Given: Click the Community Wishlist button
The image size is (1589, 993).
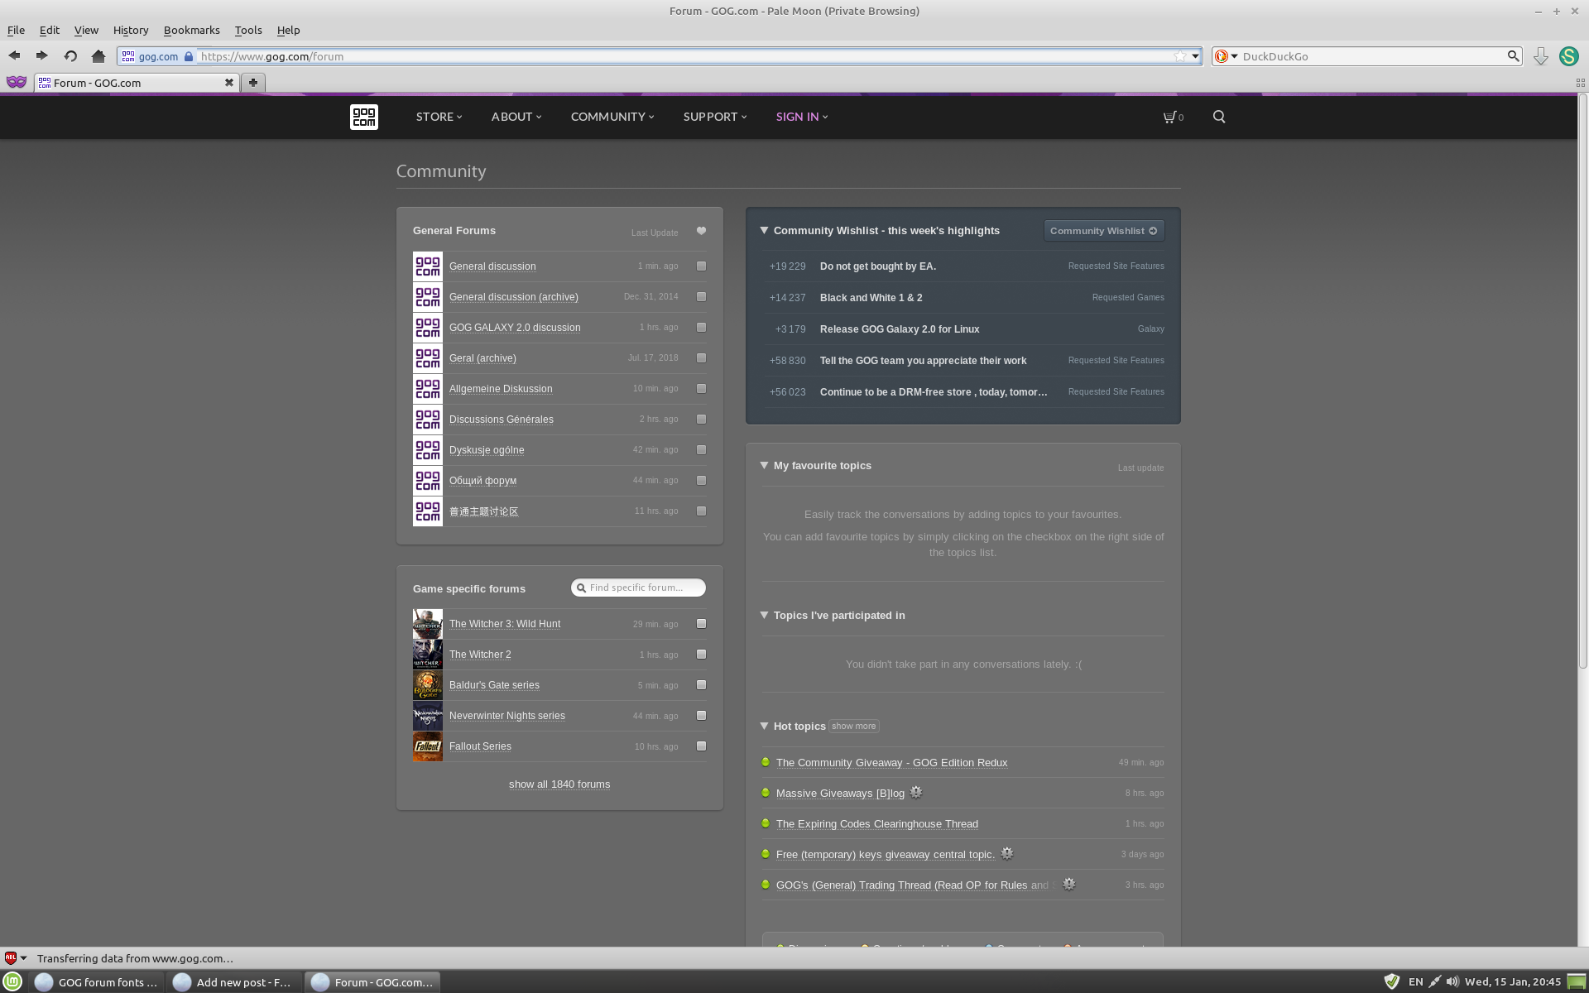Looking at the screenshot, I should [x=1104, y=231].
